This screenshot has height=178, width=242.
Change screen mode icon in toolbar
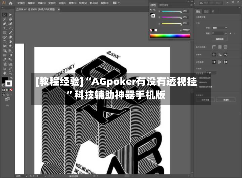tap(7, 99)
